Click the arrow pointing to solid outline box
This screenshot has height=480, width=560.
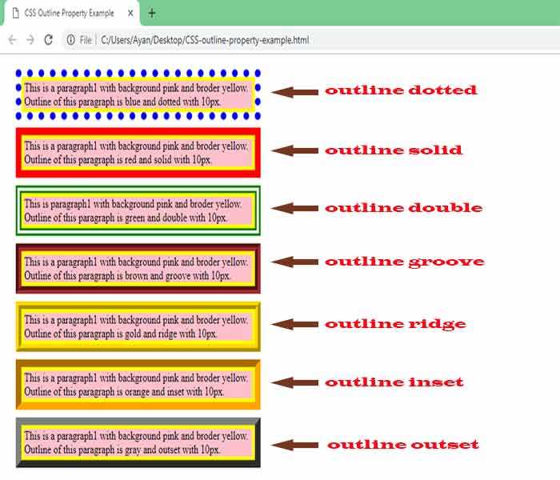coord(294,151)
